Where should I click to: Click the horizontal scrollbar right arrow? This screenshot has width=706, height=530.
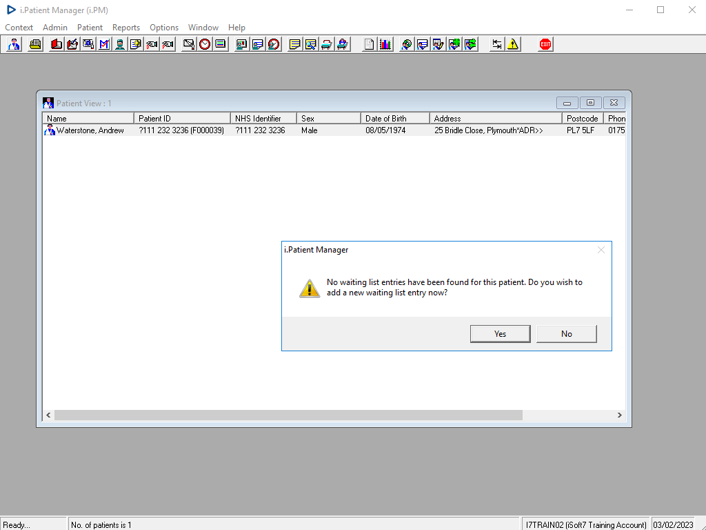tap(620, 415)
